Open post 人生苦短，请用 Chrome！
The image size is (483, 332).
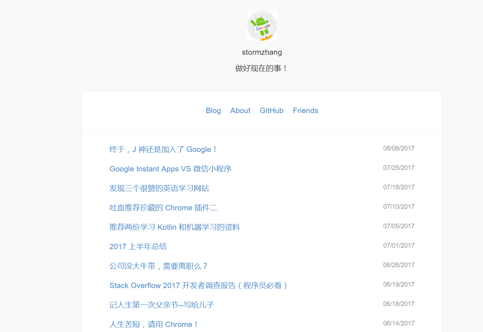[154, 324]
